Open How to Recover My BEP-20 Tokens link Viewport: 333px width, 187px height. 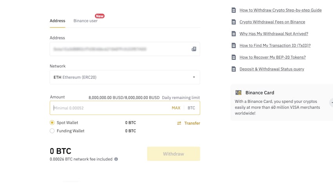point(273,57)
